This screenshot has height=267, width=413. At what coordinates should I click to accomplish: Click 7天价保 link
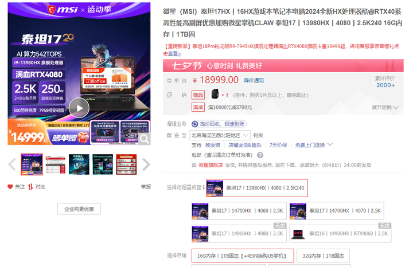coord(278,145)
